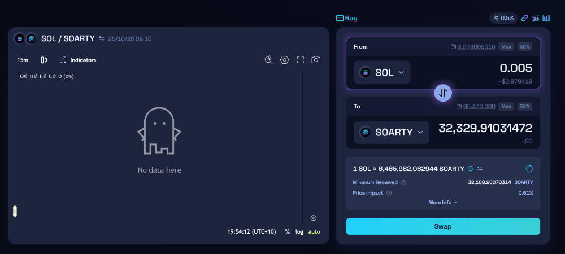Enter fullscreen chart mode
Viewport: 565px width, 254px height.
coord(301,60)
